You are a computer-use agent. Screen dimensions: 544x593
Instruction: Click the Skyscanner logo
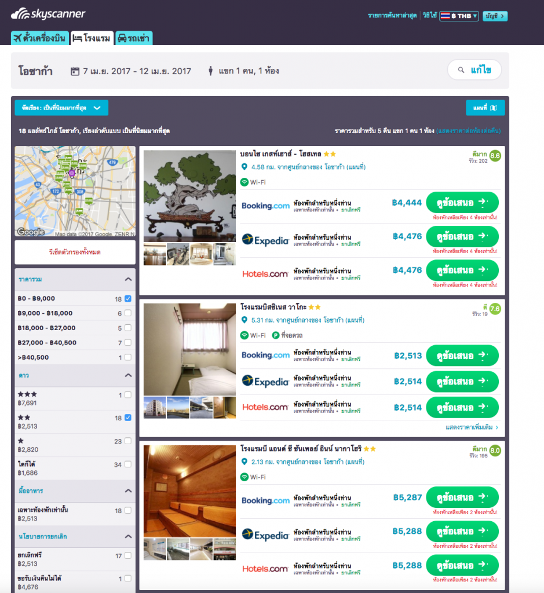point(48,14)
